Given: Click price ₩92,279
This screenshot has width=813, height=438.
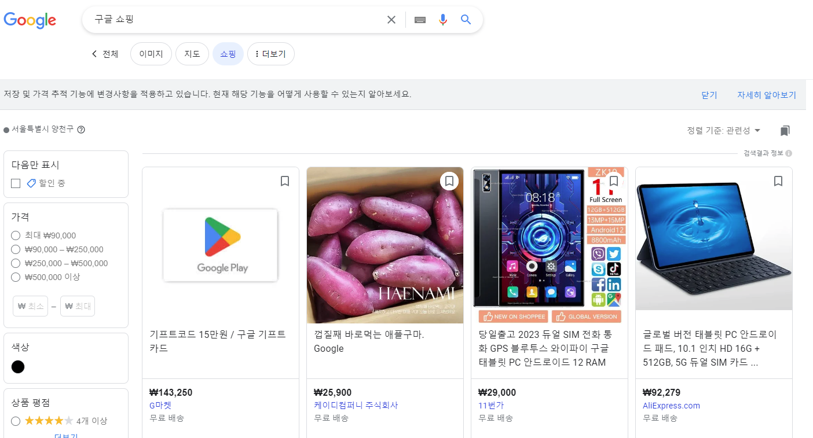Looking at the screenshot, I should [x=661, y=392].
